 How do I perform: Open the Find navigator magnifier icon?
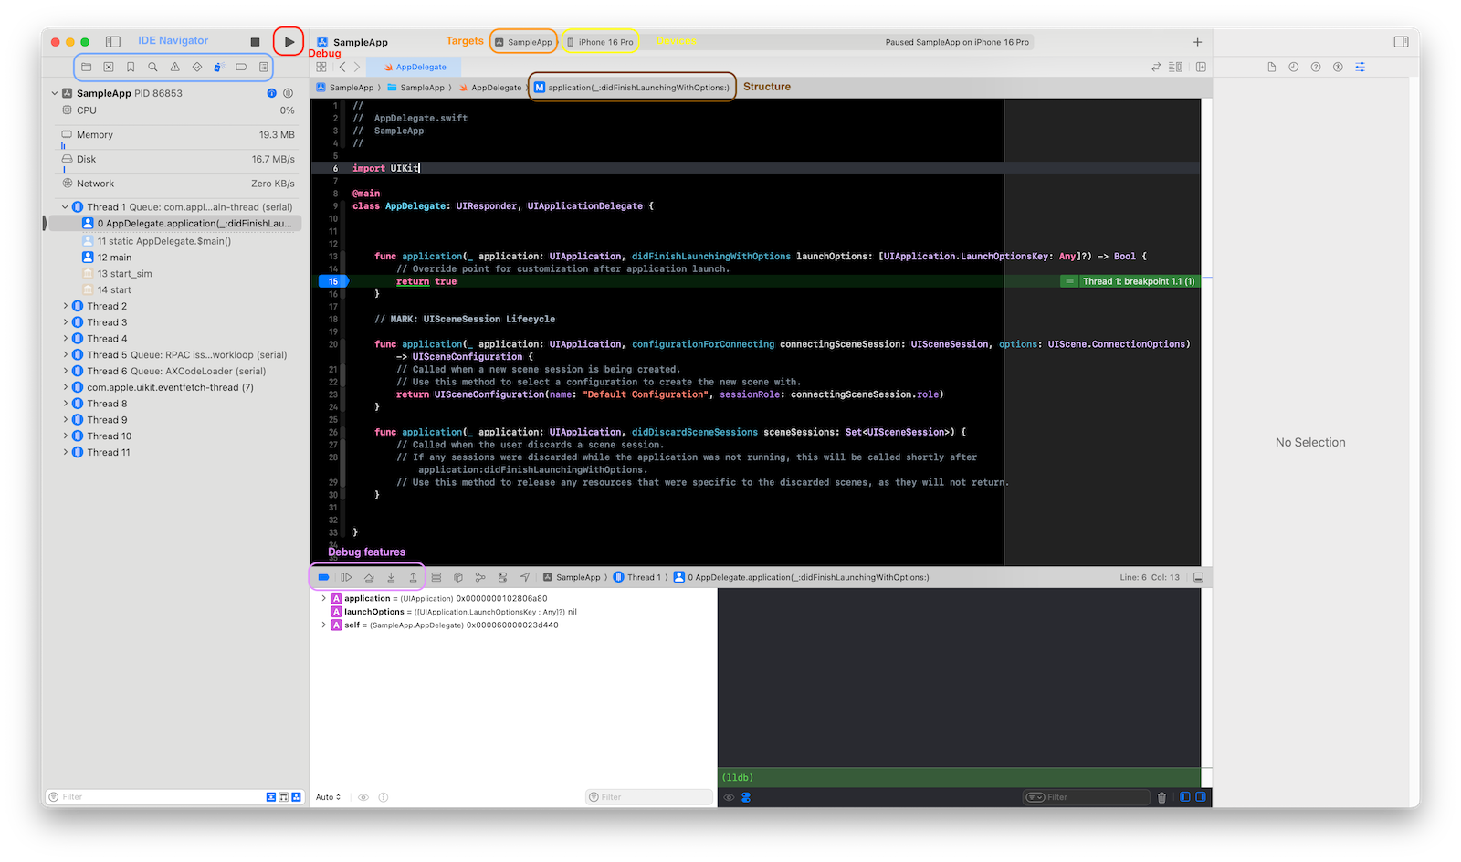pyautogui.click(x=152, y=67)
